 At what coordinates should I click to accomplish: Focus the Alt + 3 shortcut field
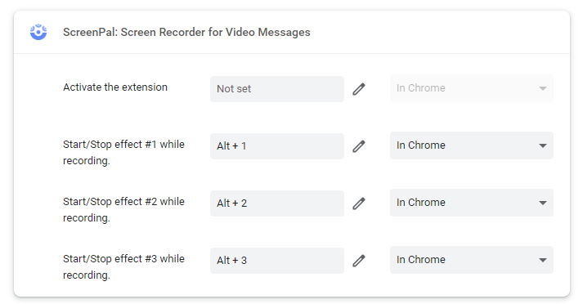pos(277,261)
